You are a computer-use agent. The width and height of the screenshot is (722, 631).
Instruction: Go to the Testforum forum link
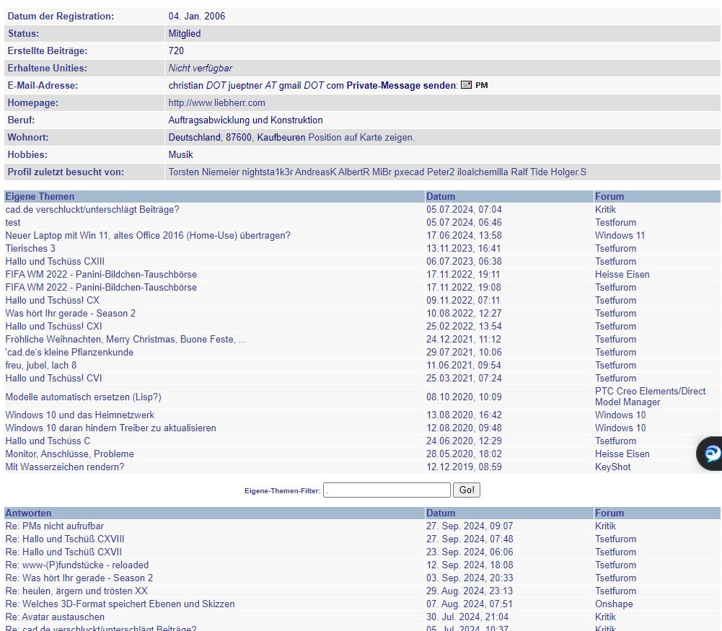pyautogui.click(x=615, y=222)
